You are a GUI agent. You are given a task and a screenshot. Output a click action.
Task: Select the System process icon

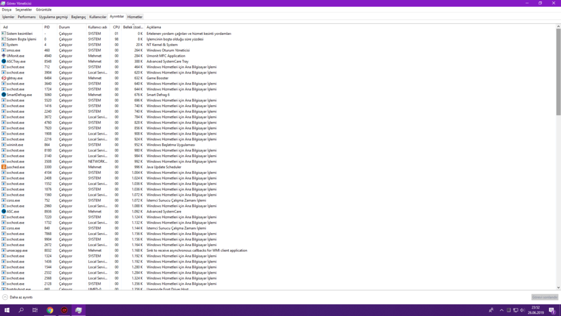pos(4,45)
